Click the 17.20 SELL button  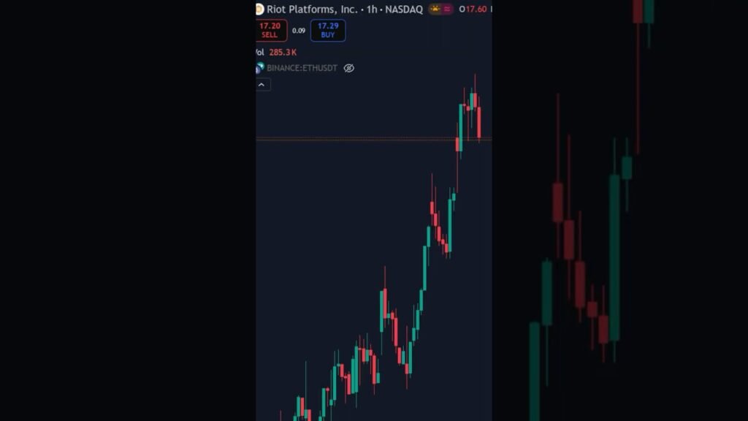(x=270, y=30)
